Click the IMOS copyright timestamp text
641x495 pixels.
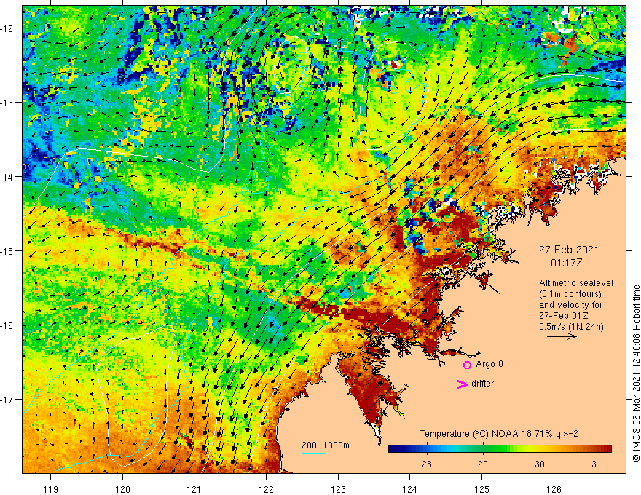(636, 373)
